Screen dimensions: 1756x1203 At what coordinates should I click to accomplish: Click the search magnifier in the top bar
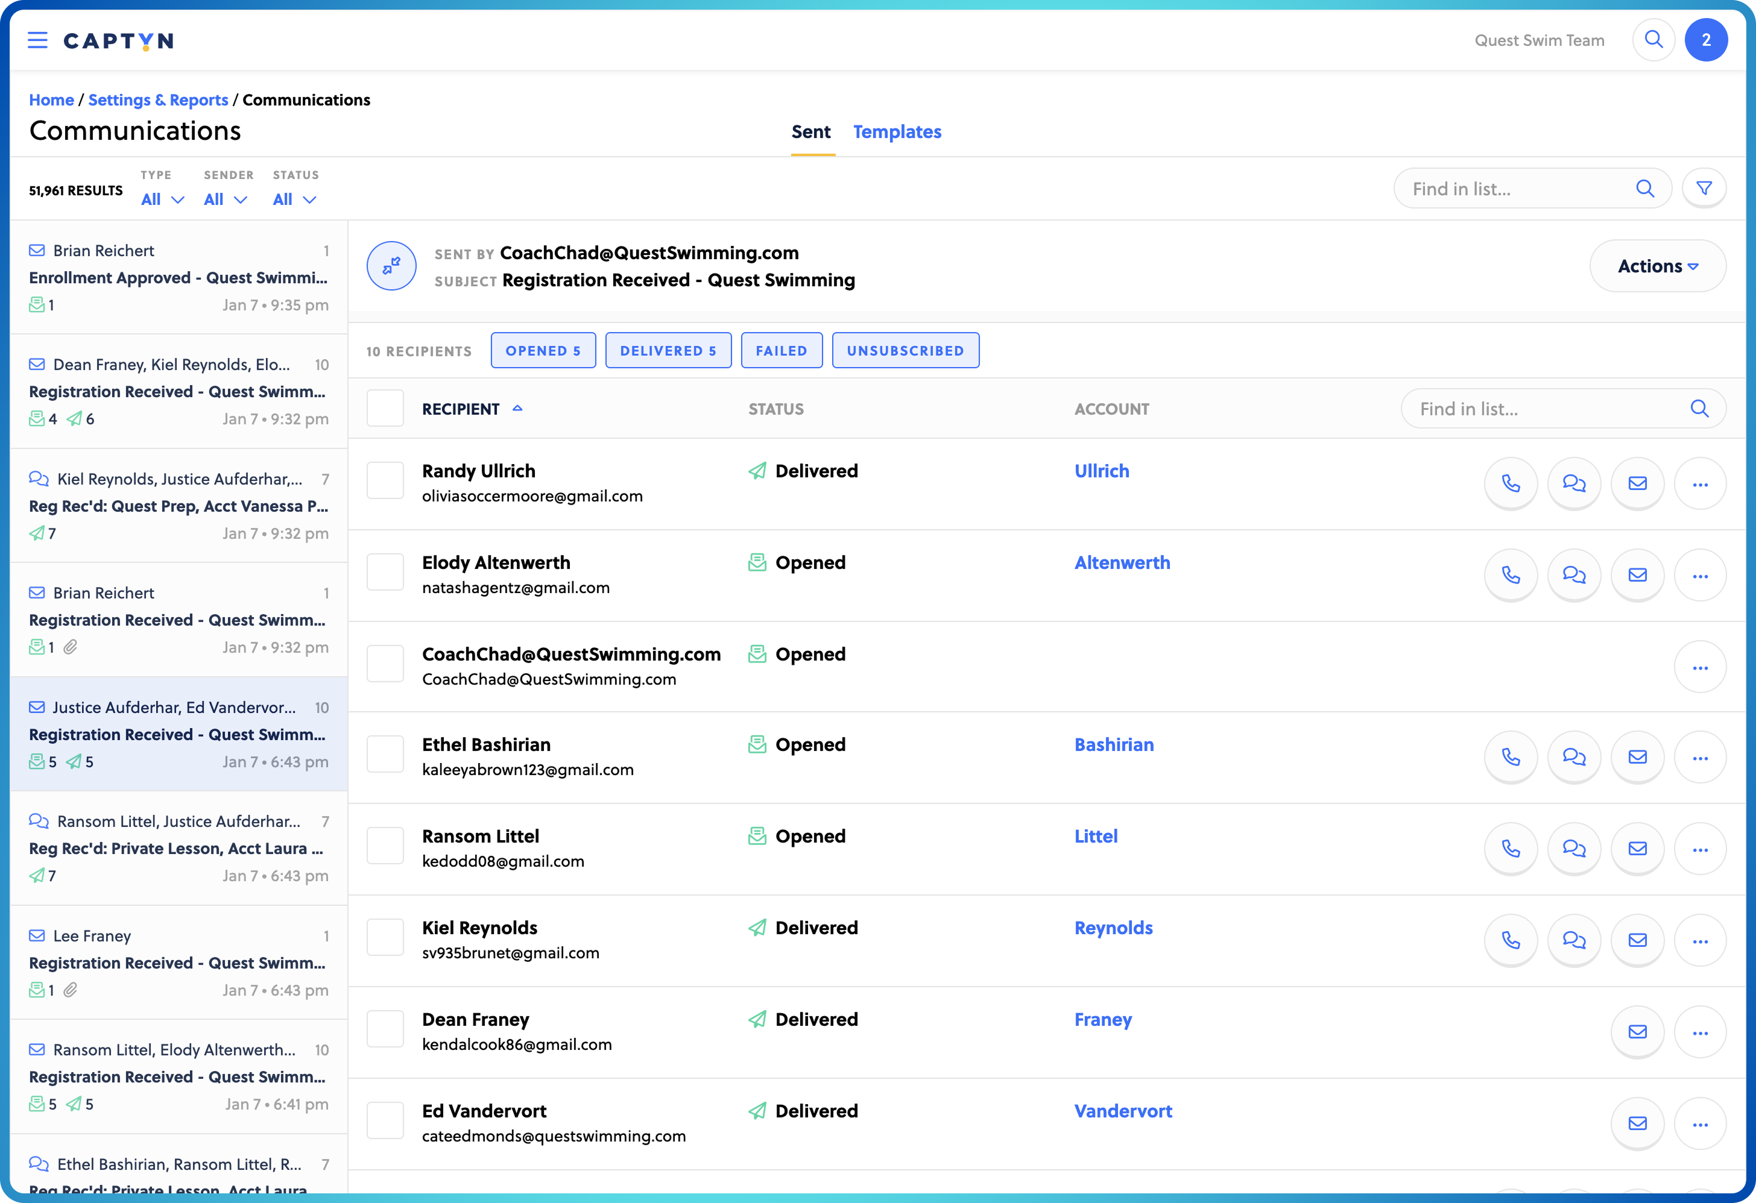(1654, 39)
